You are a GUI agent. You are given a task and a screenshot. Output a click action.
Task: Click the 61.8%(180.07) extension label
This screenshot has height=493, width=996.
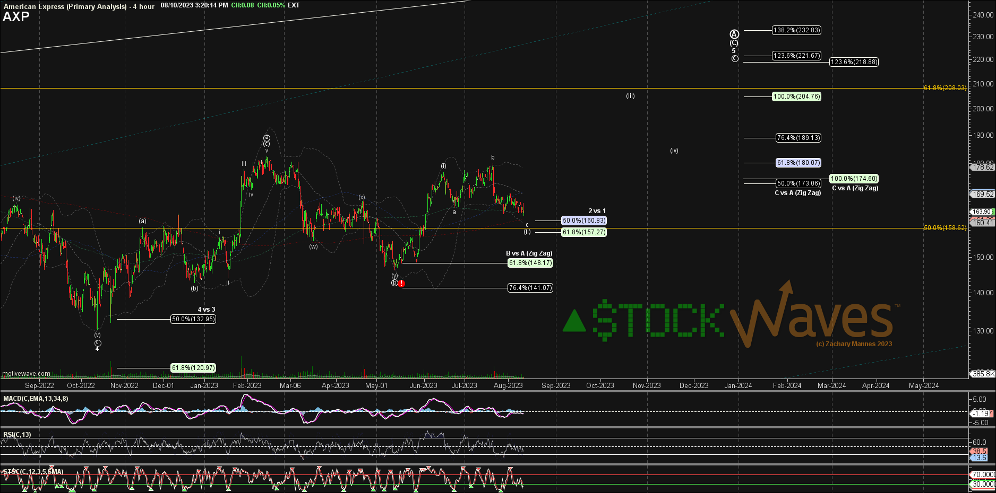pyautogui.click(x=798, y=163)
